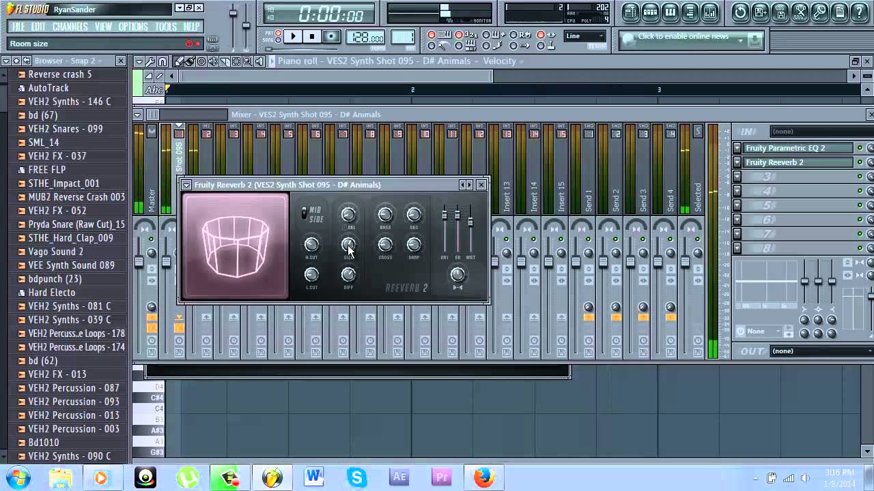Select the piano roll draw pencil tool
Image resolution: width=874 pixels, height=491 pixels.
(179, 61)
